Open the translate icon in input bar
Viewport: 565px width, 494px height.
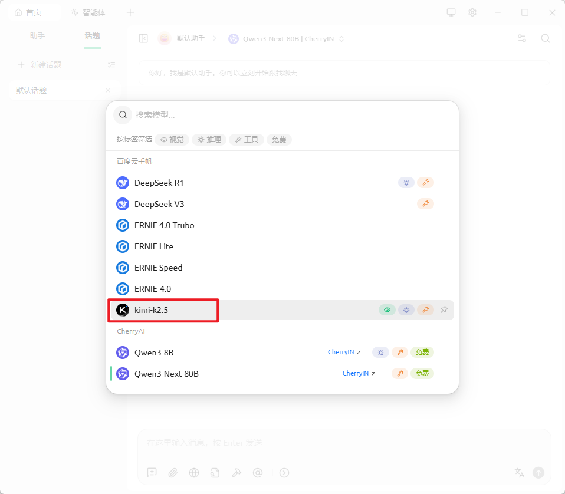point(519,472)
